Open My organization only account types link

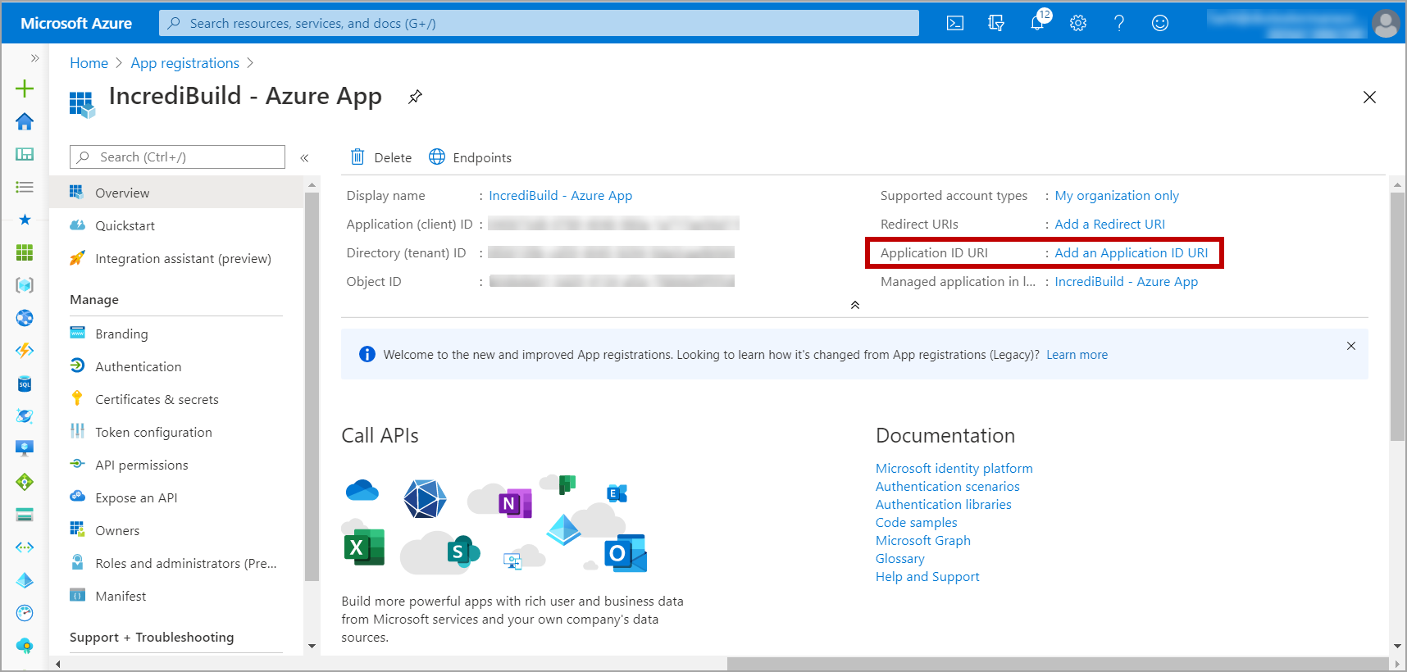tap(1117, 195)
